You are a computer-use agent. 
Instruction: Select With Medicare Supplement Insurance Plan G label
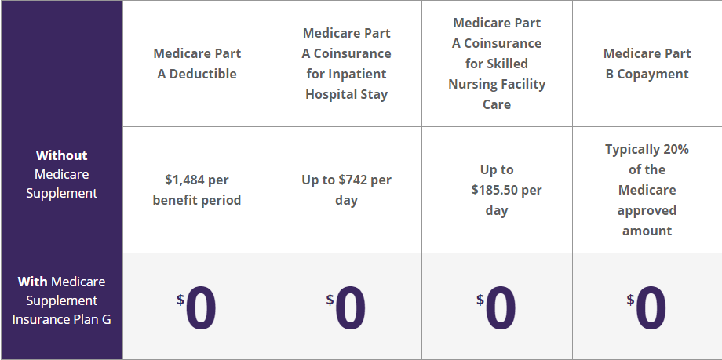[x=61, y=300]
